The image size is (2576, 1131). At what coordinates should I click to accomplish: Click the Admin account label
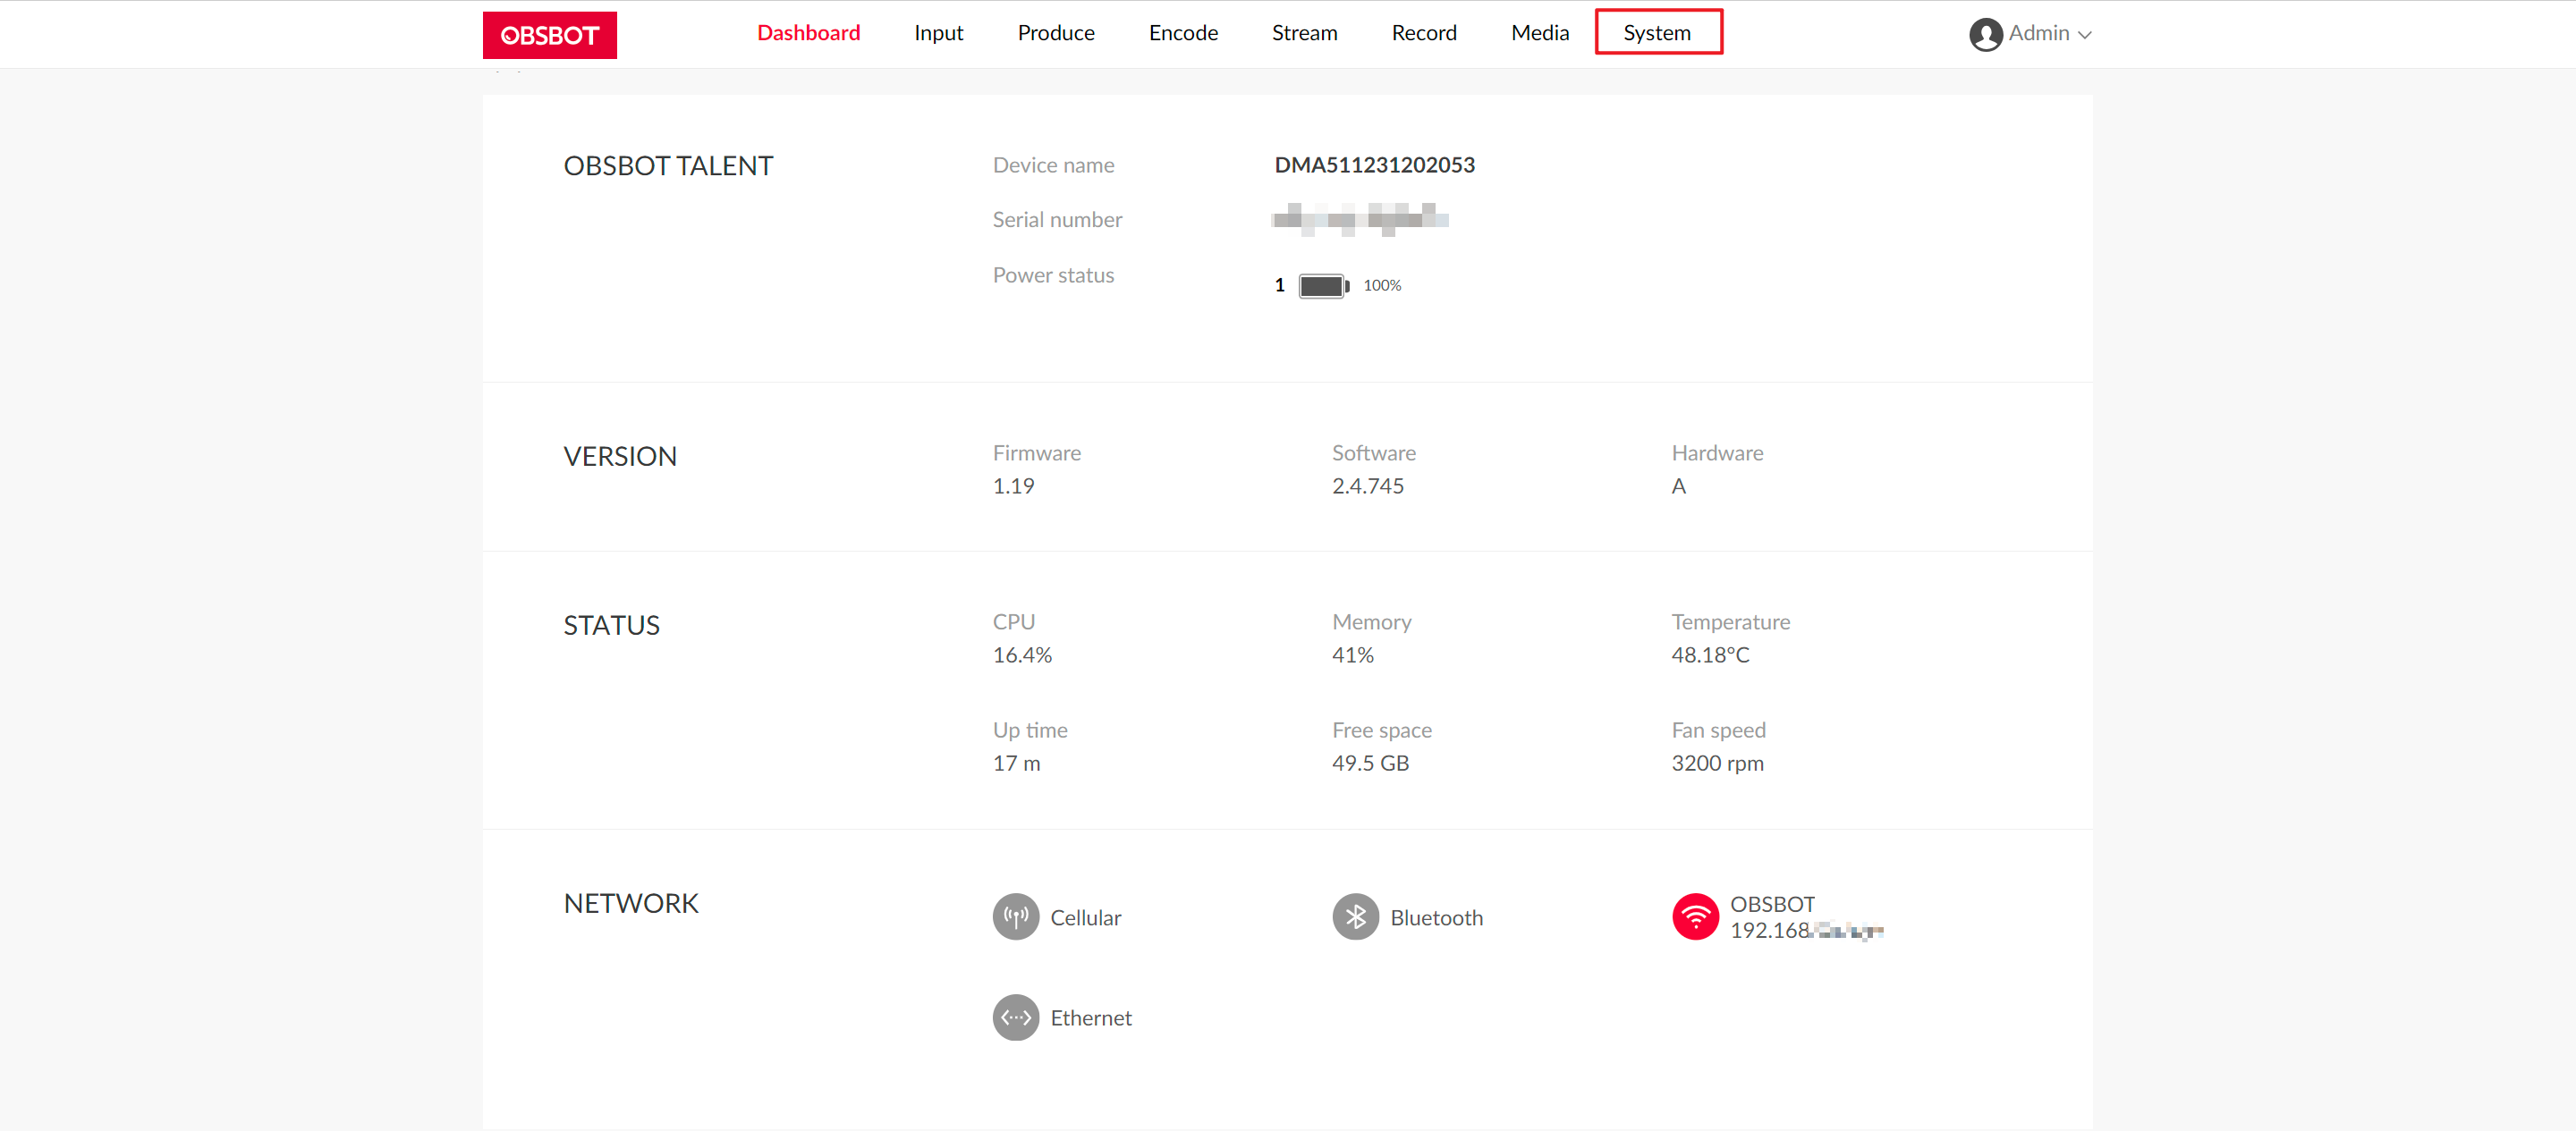2038,33
